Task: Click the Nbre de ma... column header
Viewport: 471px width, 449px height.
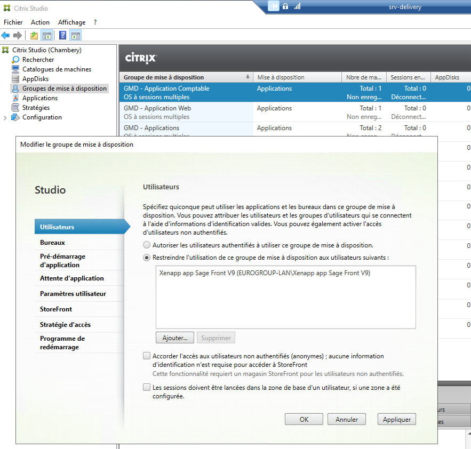Action: (364, 77)
